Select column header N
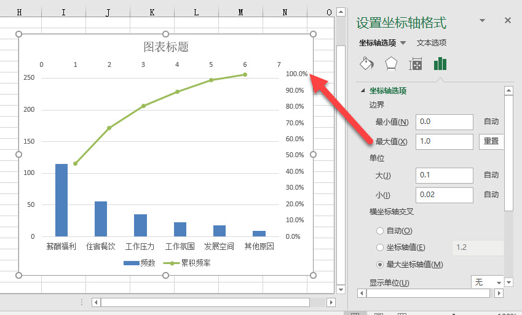The height and width of the screenshot is (315, 522). (285, 12)
